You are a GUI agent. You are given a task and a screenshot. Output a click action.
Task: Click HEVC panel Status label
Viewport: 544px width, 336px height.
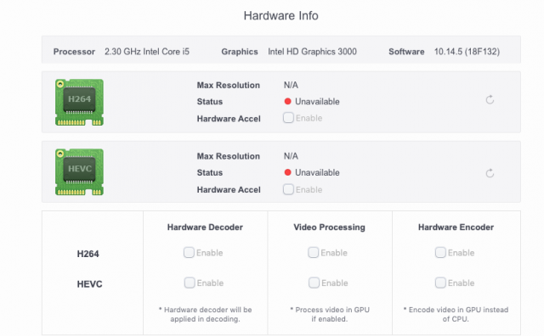[x=210, y=173]
